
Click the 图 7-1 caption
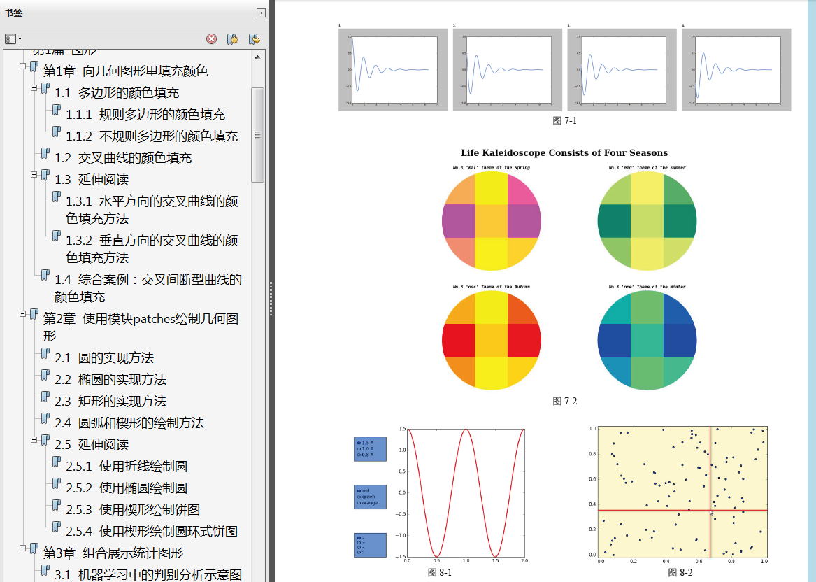point(565,121)
